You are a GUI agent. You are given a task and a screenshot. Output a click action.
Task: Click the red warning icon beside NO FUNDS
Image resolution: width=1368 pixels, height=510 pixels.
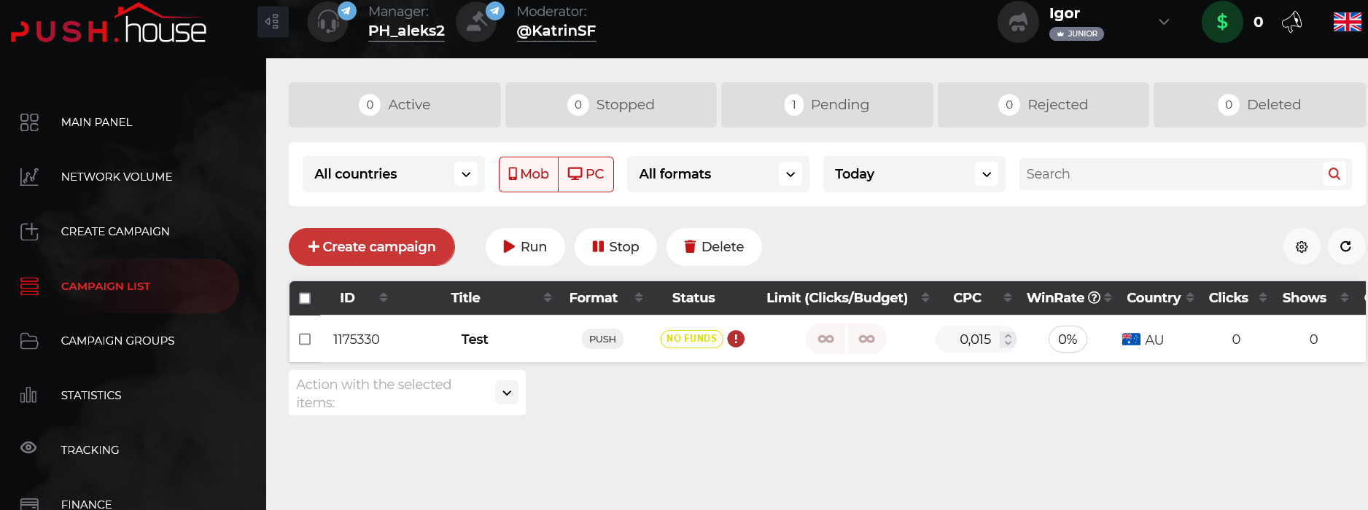[x=736, y=339]
